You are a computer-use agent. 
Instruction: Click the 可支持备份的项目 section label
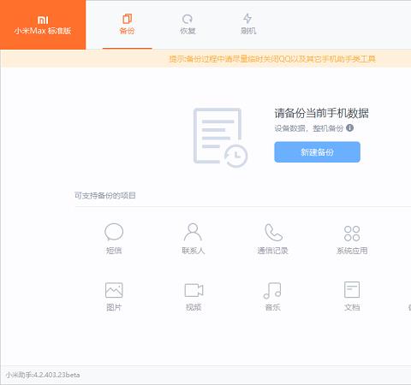coord(105,196)
